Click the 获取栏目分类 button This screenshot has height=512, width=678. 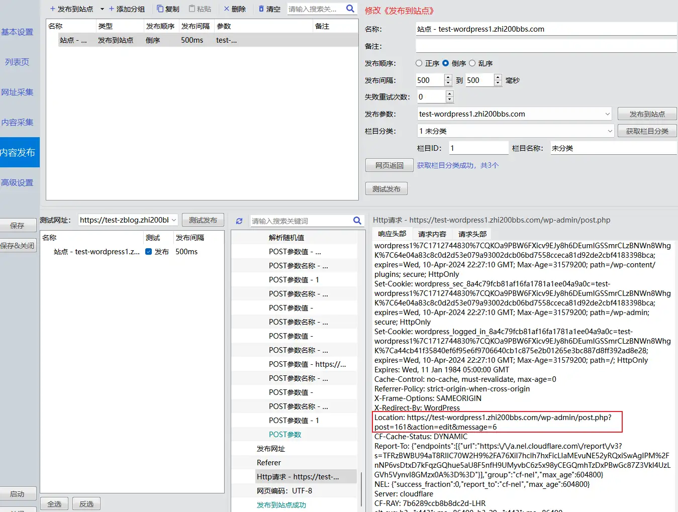[x=647, y=131]
